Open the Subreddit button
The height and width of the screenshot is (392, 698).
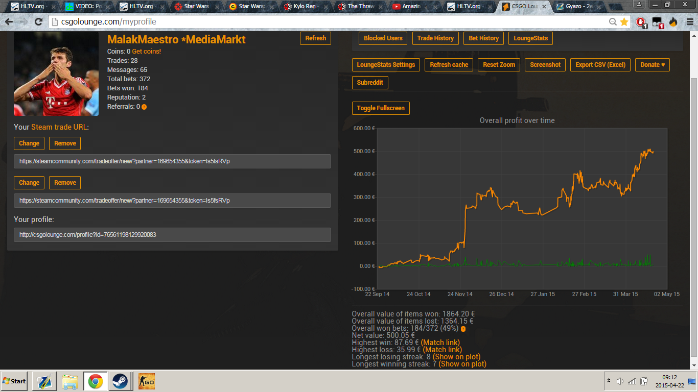tap(370, 83)
